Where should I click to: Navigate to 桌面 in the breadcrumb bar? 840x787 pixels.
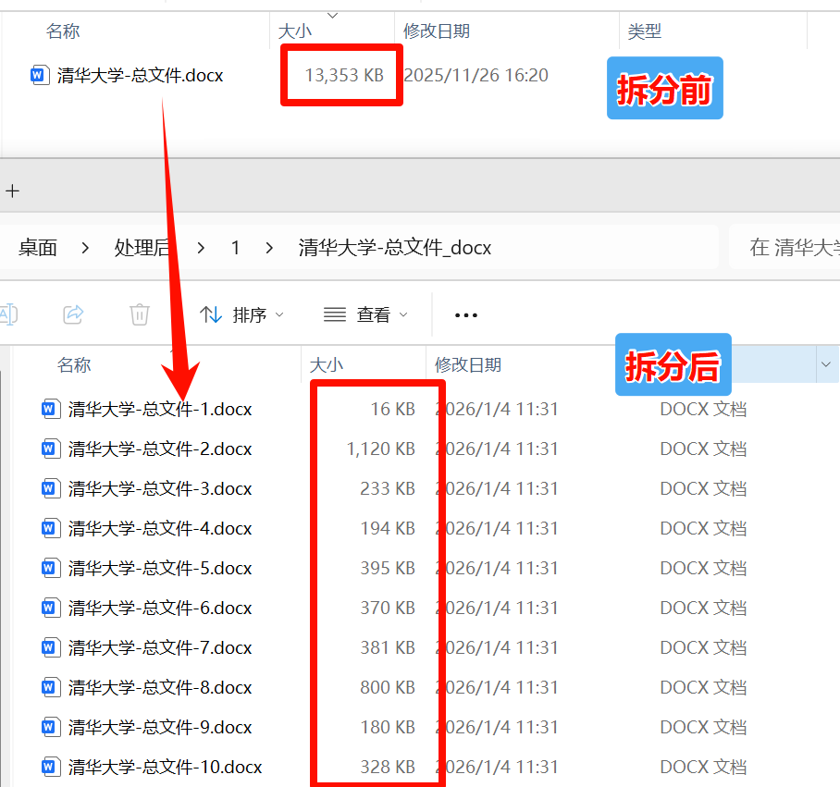(x=37, y=247)
